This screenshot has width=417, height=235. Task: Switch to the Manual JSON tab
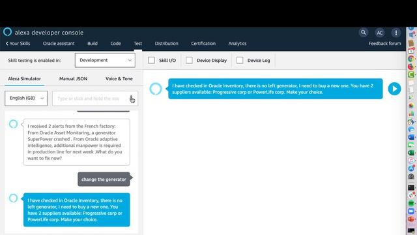(x=73, y=78)
